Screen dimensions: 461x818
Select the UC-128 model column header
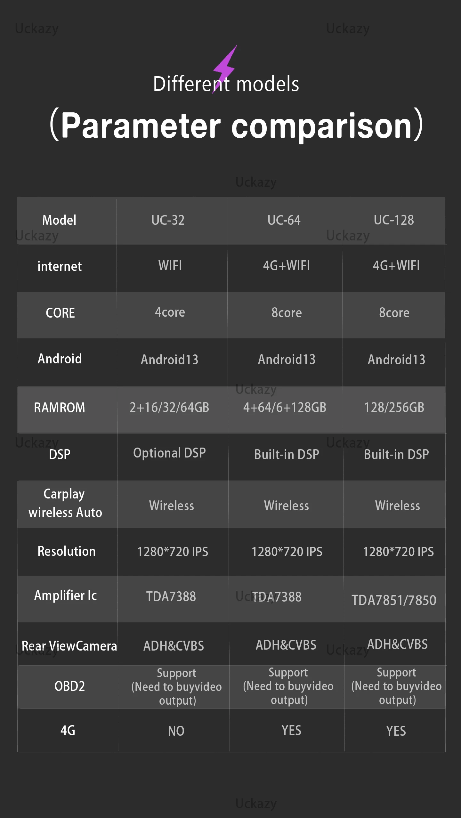[394, 220]
